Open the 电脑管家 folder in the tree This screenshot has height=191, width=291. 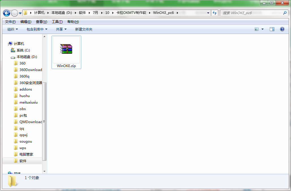coord(26,154)
